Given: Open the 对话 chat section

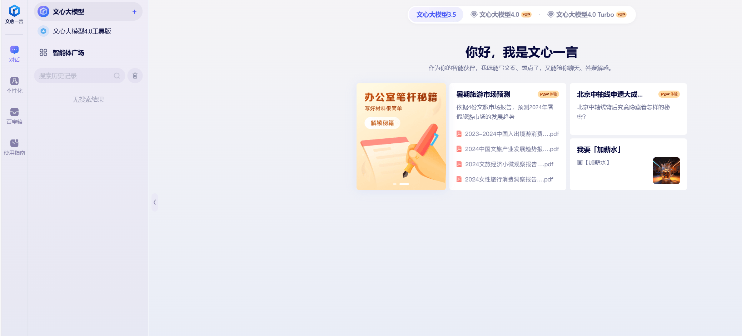Looking at the screenshot, I should click(x=14, y=54).
